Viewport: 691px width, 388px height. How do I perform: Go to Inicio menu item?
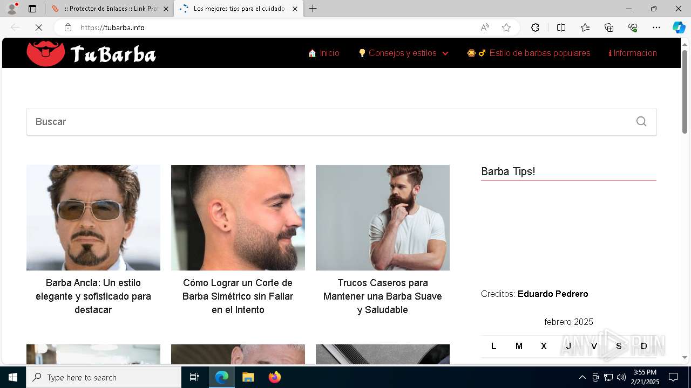point(324,53)
